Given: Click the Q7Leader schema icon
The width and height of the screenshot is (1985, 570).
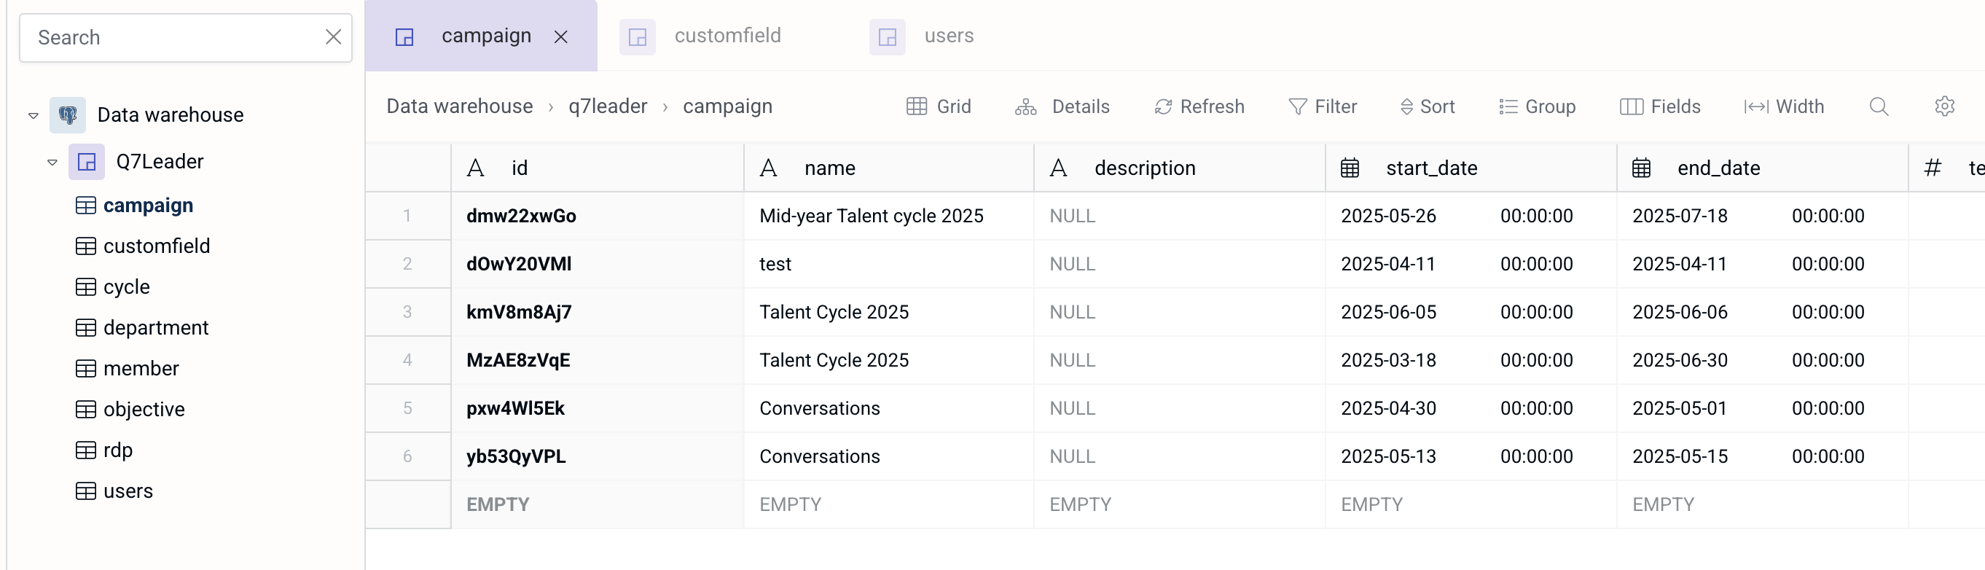Looking at the screenshot, I should click(x=86, y=162).
